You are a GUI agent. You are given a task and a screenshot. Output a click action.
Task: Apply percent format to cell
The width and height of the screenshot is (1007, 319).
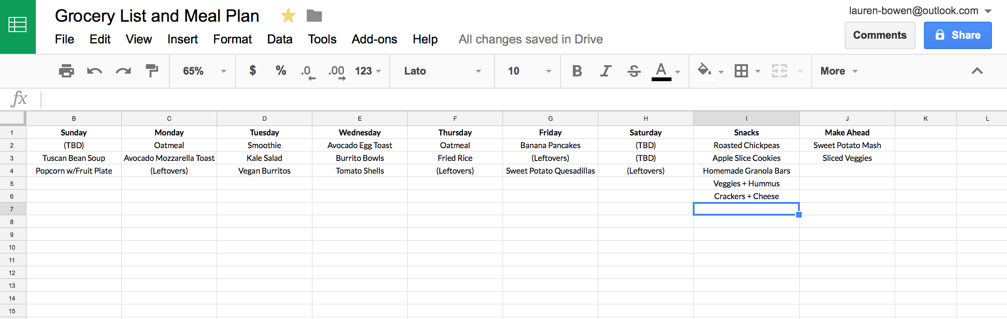click(281, 71)
